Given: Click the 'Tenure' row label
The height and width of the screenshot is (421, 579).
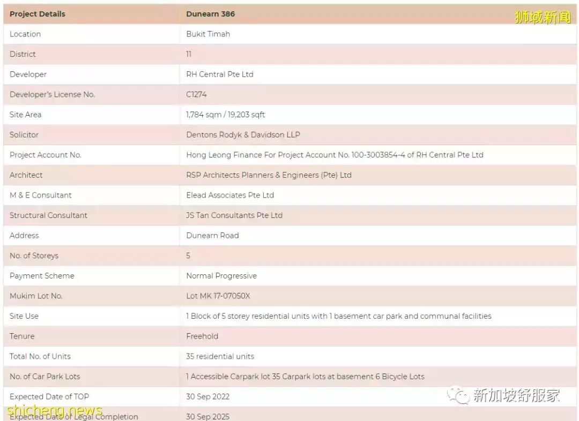Looking at the screenshot, I should [x=22, y=336].
